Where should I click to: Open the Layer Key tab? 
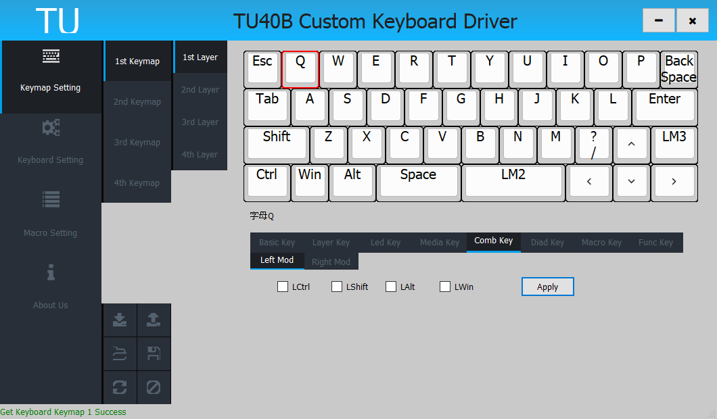click(x=331, y=243)
